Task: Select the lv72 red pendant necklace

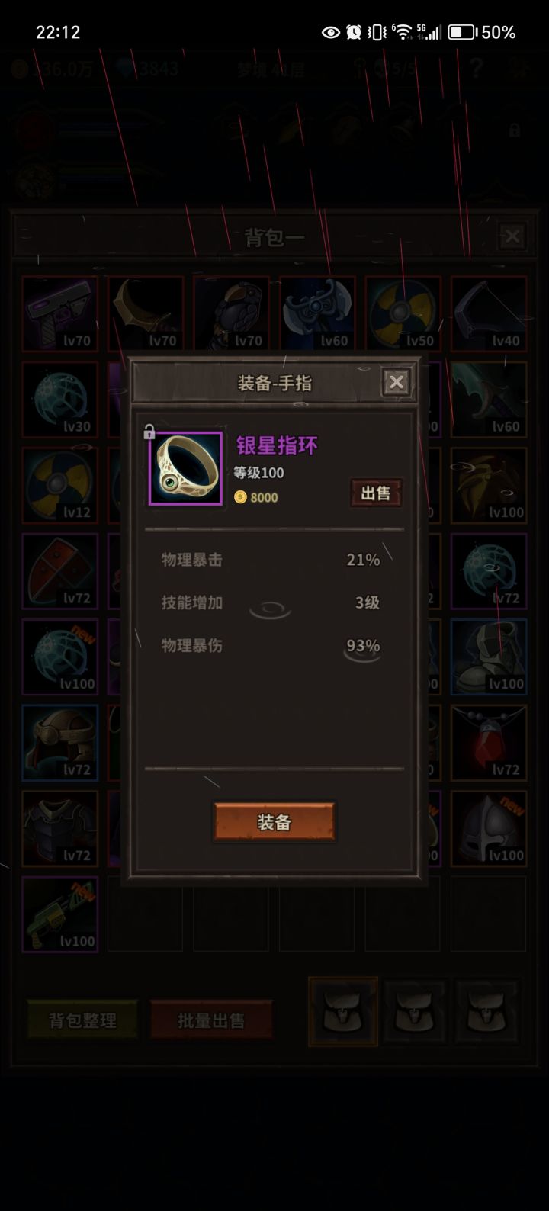Action: coord(489,743)
